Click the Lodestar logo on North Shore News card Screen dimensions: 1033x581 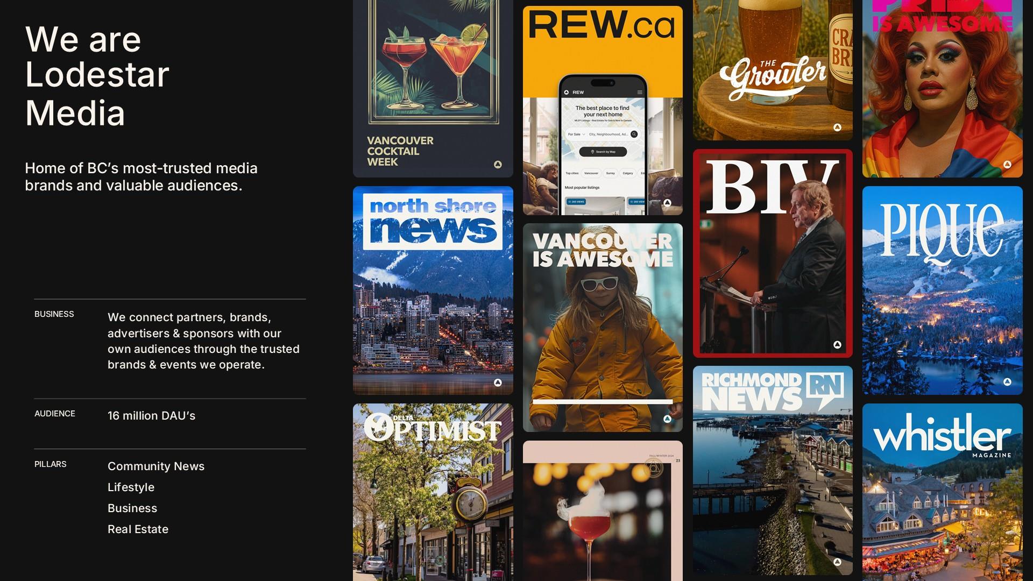pyautogui.click(x=498, y=382)
